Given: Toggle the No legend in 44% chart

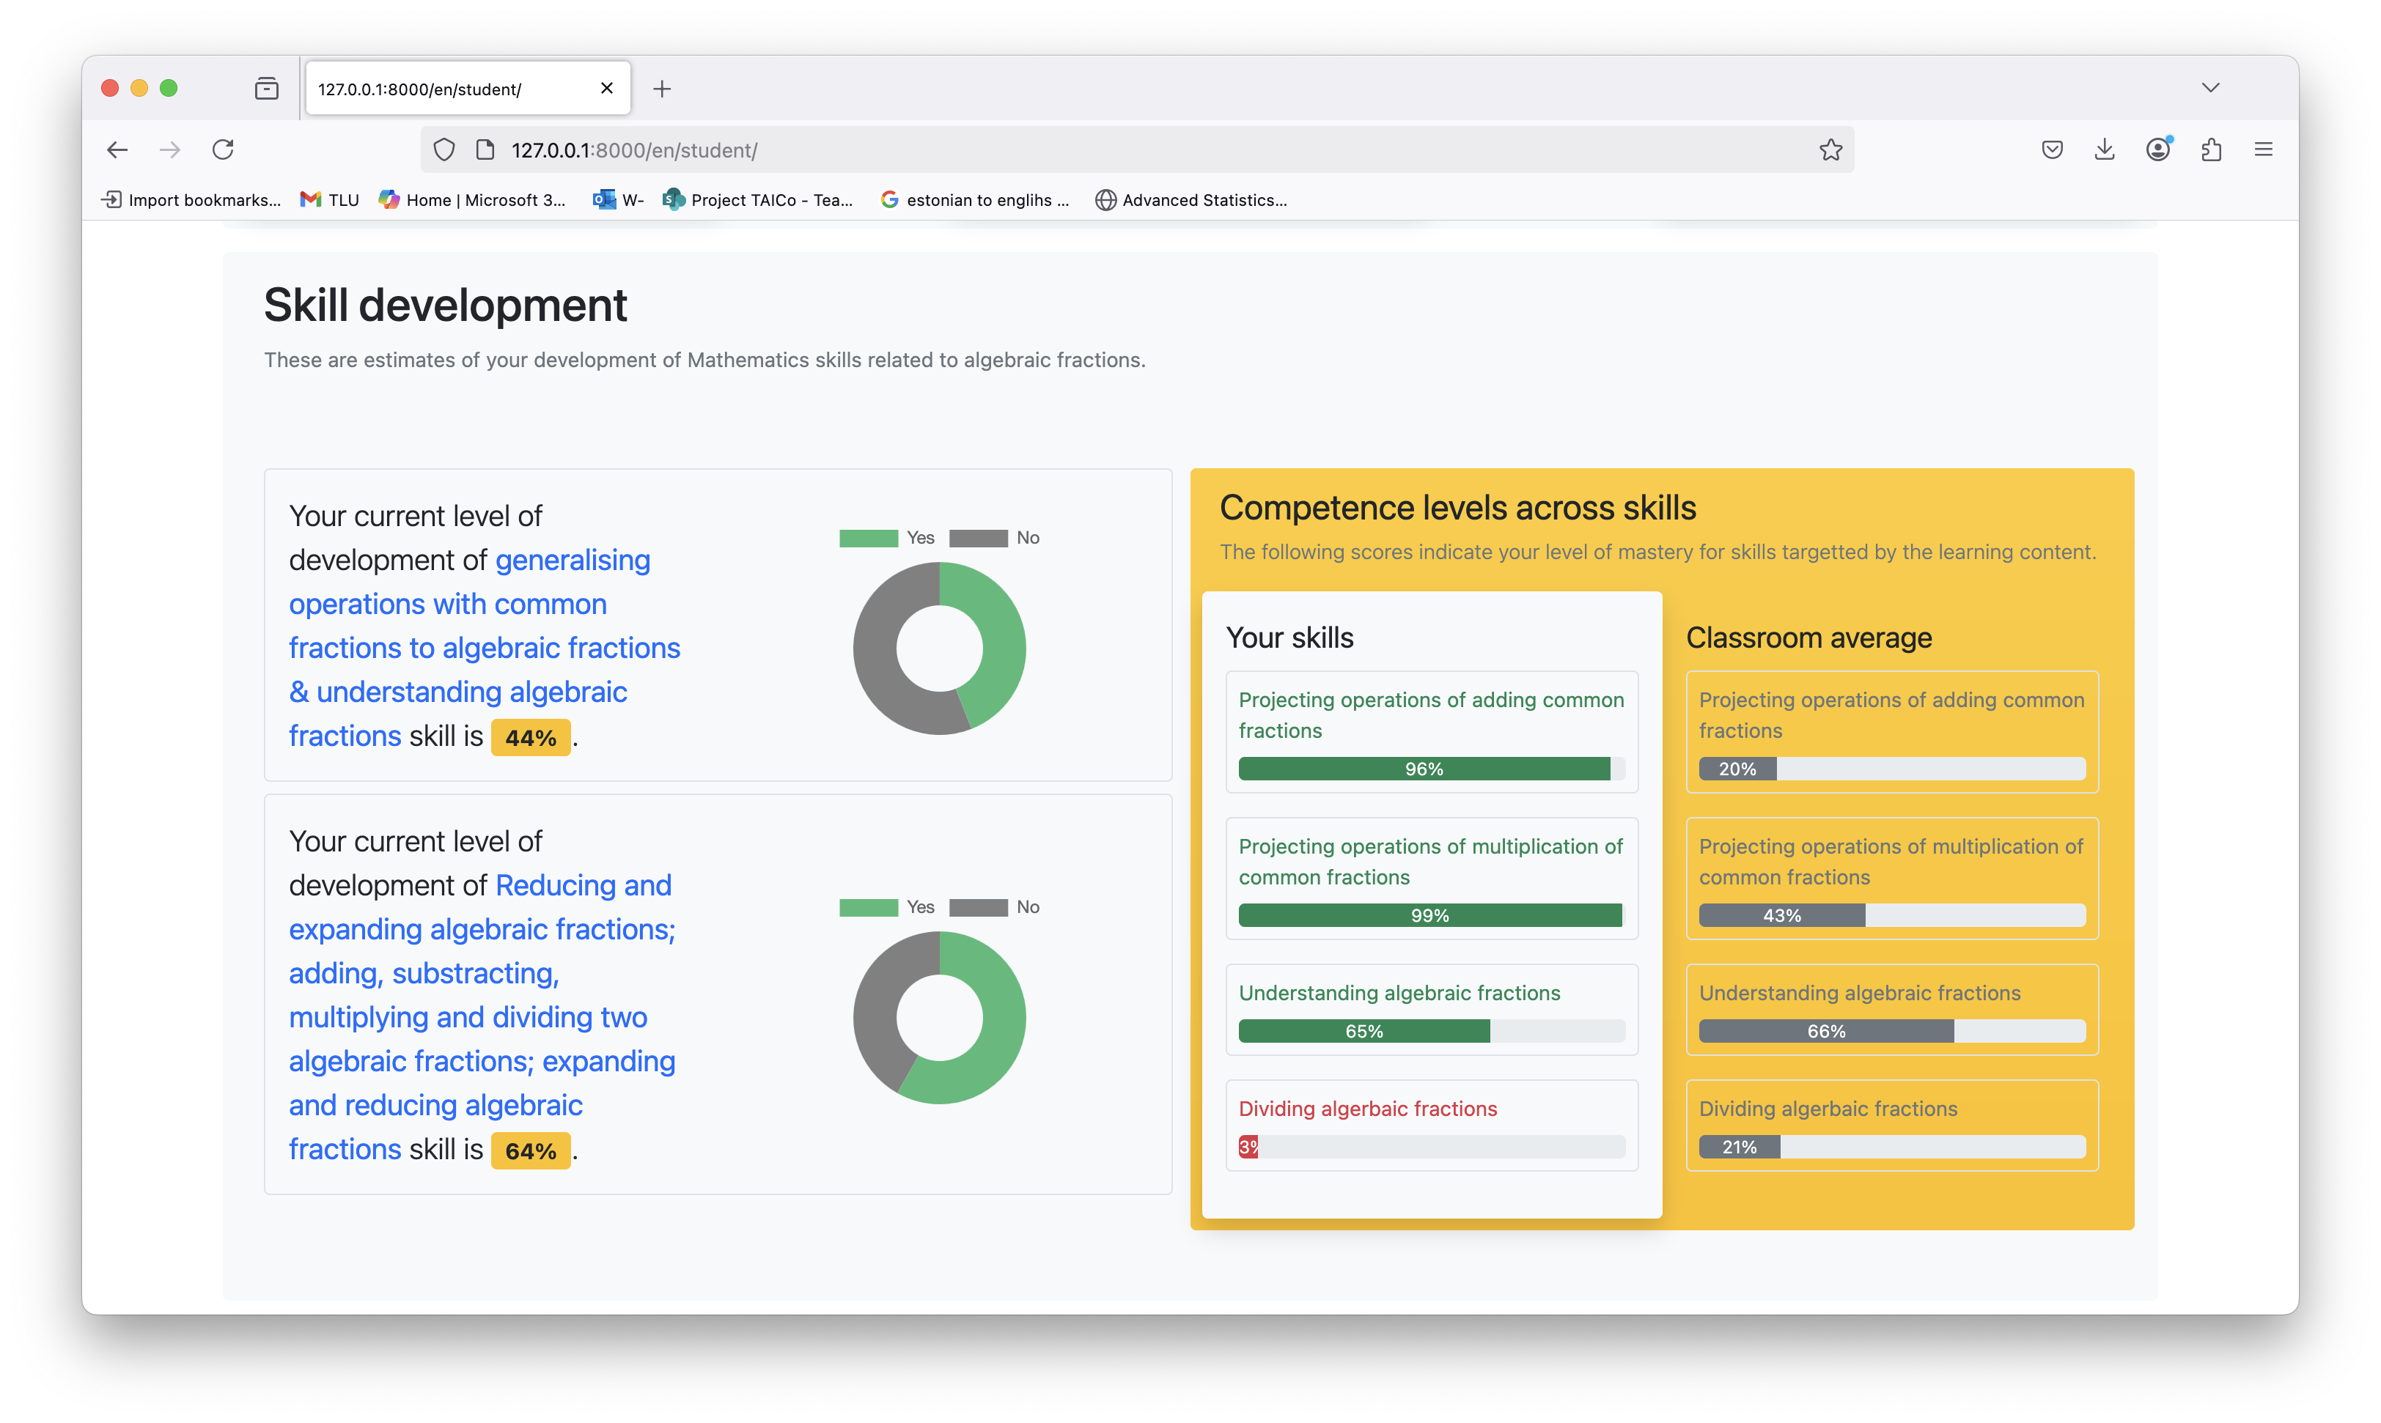Looking at the screenshot, I should pos(994,538).
